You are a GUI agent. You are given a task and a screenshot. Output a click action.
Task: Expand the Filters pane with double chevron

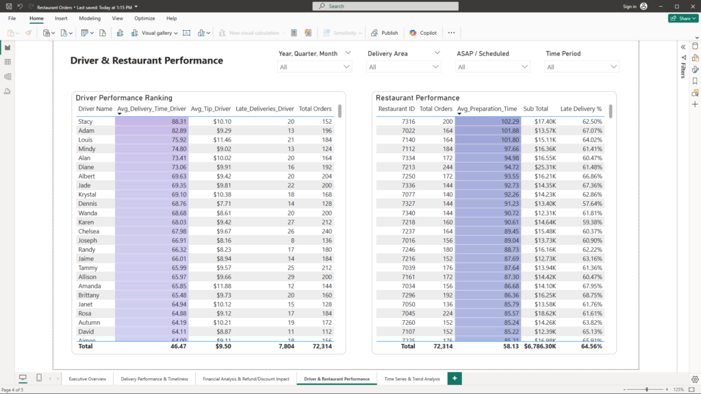tap(683, 47)
